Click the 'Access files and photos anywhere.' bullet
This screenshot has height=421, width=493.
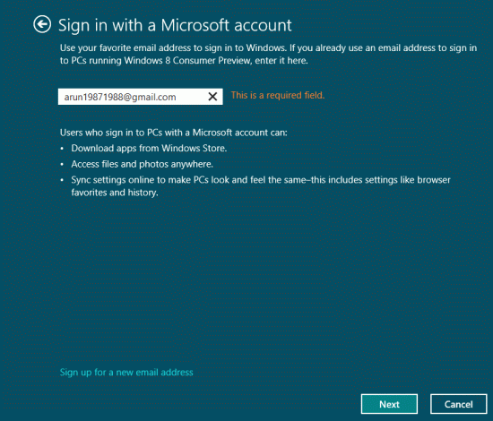pyautogui.click(x=143, y=164)
